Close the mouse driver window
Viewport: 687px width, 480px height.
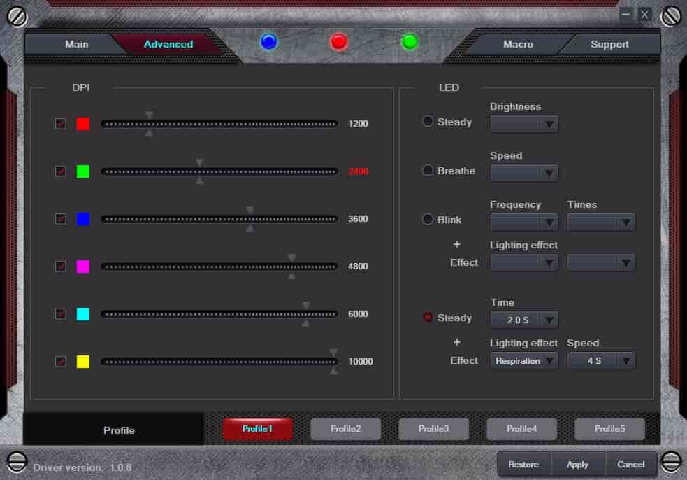click(x=644, y=15)
